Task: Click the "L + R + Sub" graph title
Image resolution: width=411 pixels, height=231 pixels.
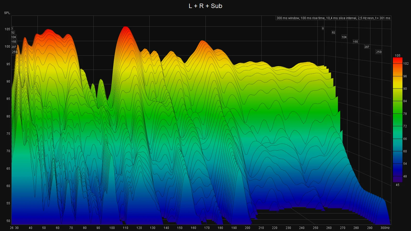Action: point(205,6)
